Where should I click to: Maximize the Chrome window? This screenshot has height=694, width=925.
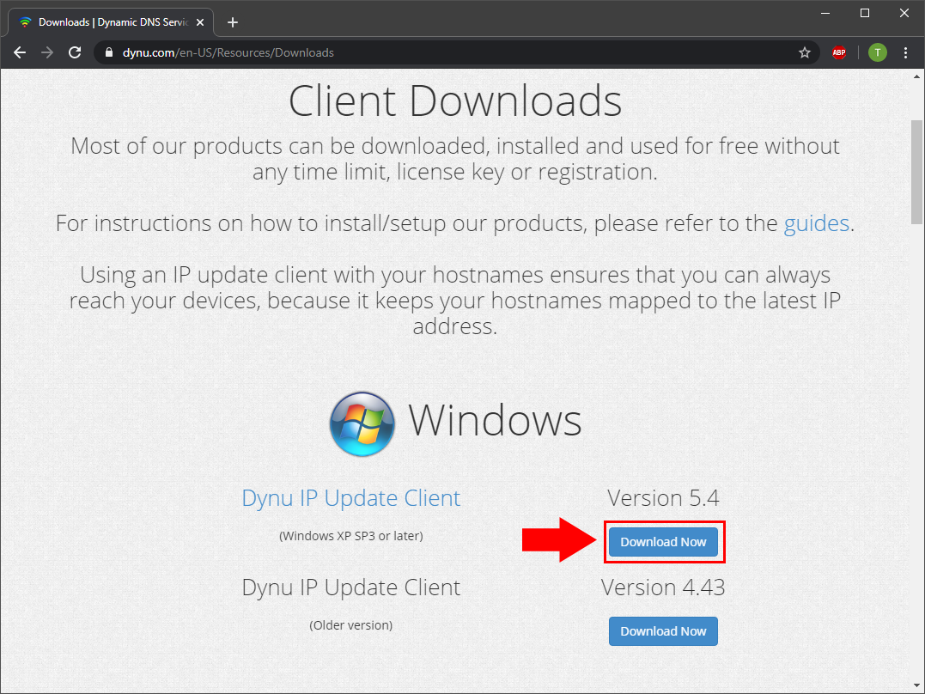(865, 13)
